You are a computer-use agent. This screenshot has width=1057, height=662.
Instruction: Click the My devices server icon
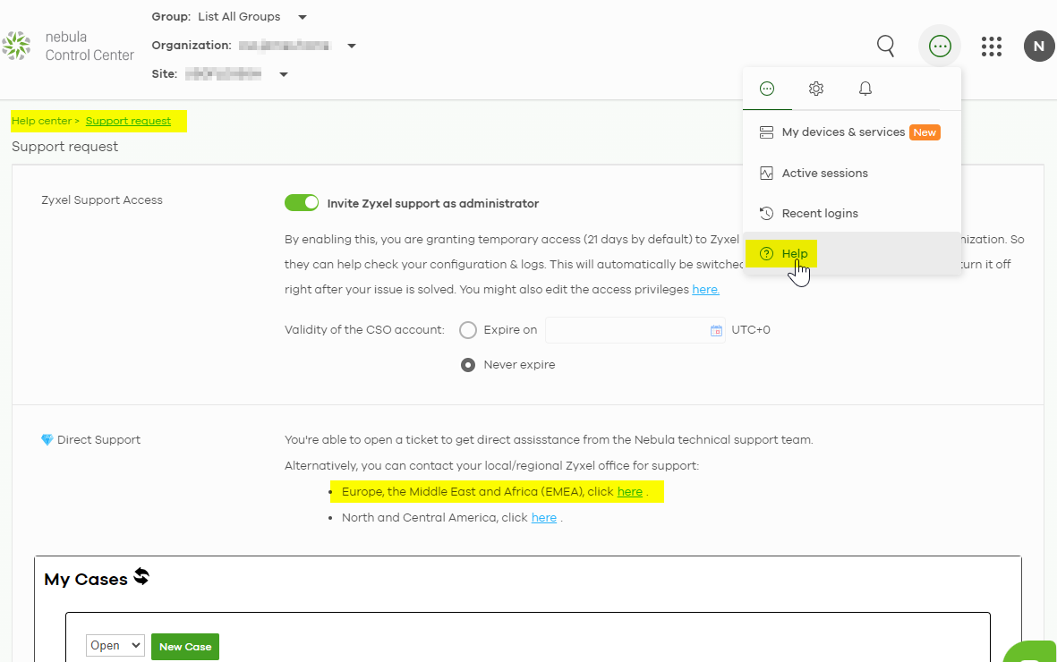point(766,132)
